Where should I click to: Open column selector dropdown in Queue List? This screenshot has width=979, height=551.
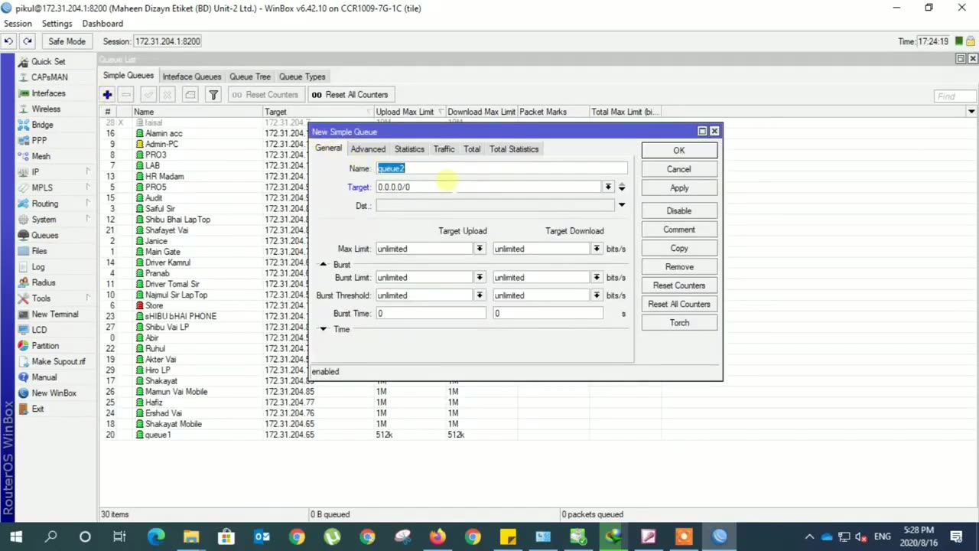pos(971,112)
